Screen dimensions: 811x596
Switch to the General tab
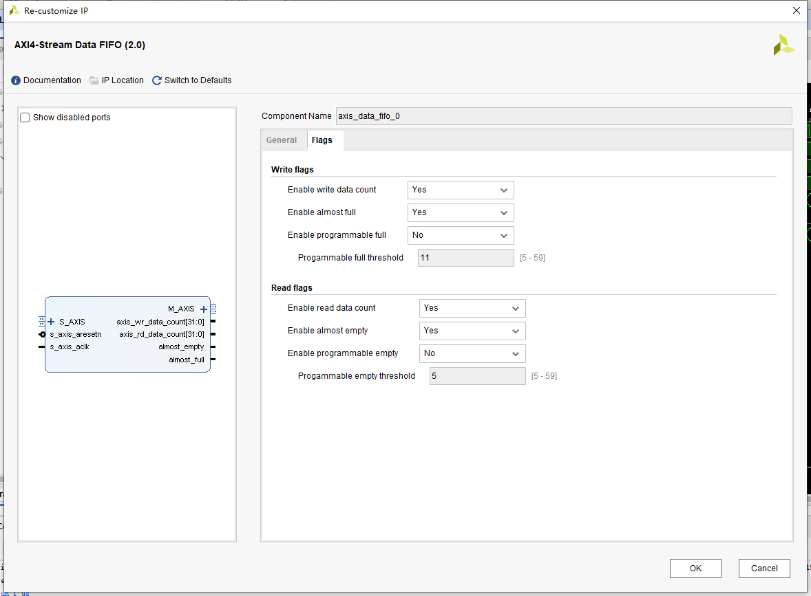click(x=282, y=140)
